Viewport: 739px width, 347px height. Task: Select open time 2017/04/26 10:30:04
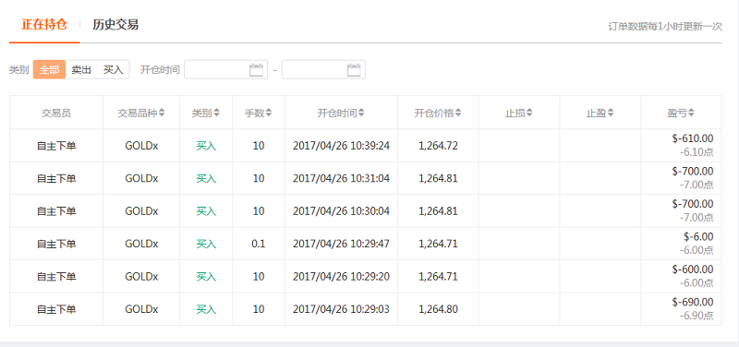coord(341,211)
